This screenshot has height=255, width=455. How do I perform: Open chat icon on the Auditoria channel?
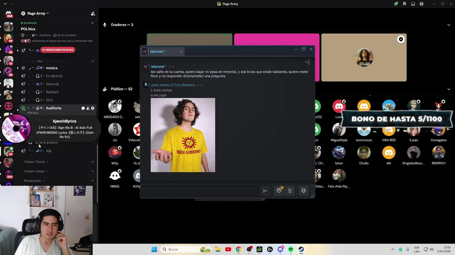point(83,108)
